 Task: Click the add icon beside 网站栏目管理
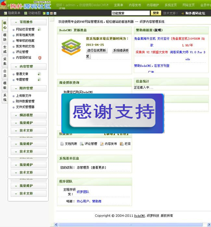(39, 30)
